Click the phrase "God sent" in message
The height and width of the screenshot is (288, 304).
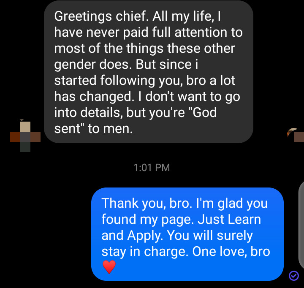pyautogui.click(x=136, y=120)
